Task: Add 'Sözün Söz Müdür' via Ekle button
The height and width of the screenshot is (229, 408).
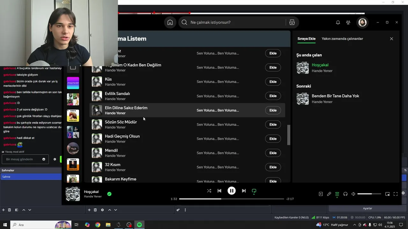Action: pyautogui.click(x=273, y=124)
